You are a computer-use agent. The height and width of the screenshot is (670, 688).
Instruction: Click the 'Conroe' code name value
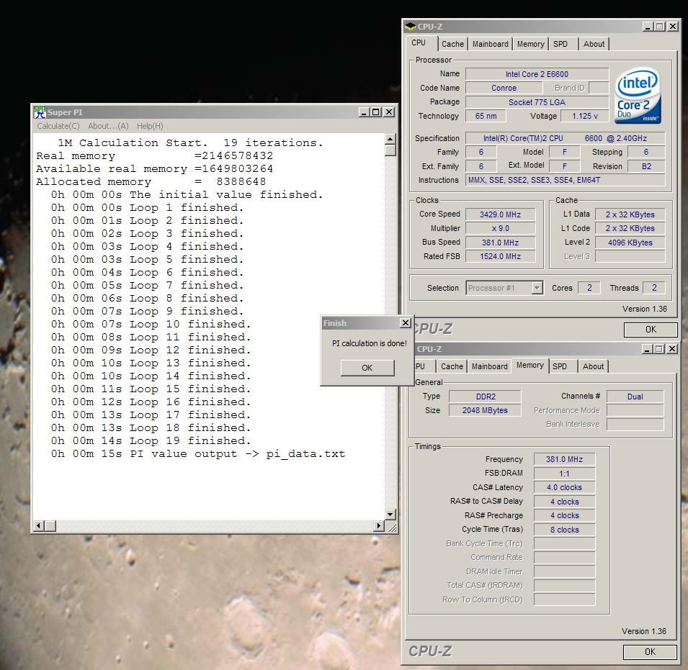click(x=504, y=88)
